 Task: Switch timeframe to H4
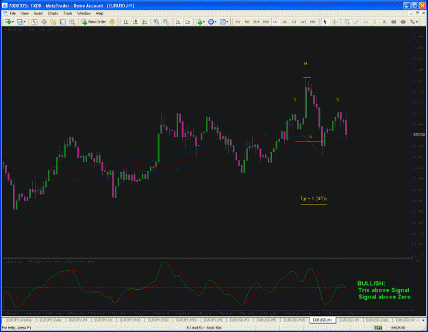click(285, 22)
